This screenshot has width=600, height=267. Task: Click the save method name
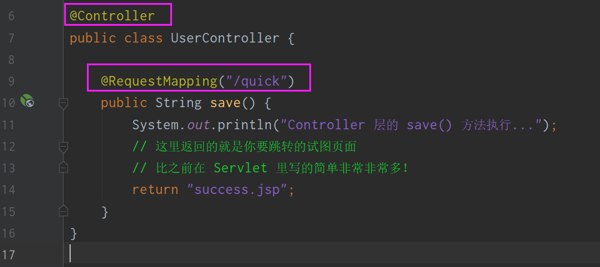(225, 102)
